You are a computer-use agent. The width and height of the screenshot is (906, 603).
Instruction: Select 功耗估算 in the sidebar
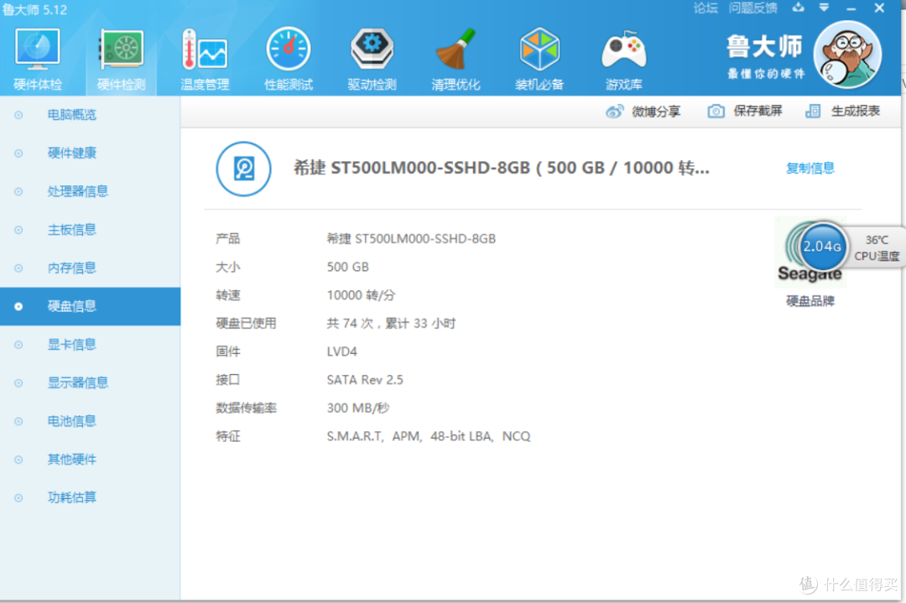coord(90,497)
